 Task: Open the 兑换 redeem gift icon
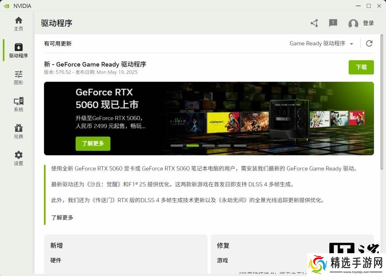(x=19, y=128)
